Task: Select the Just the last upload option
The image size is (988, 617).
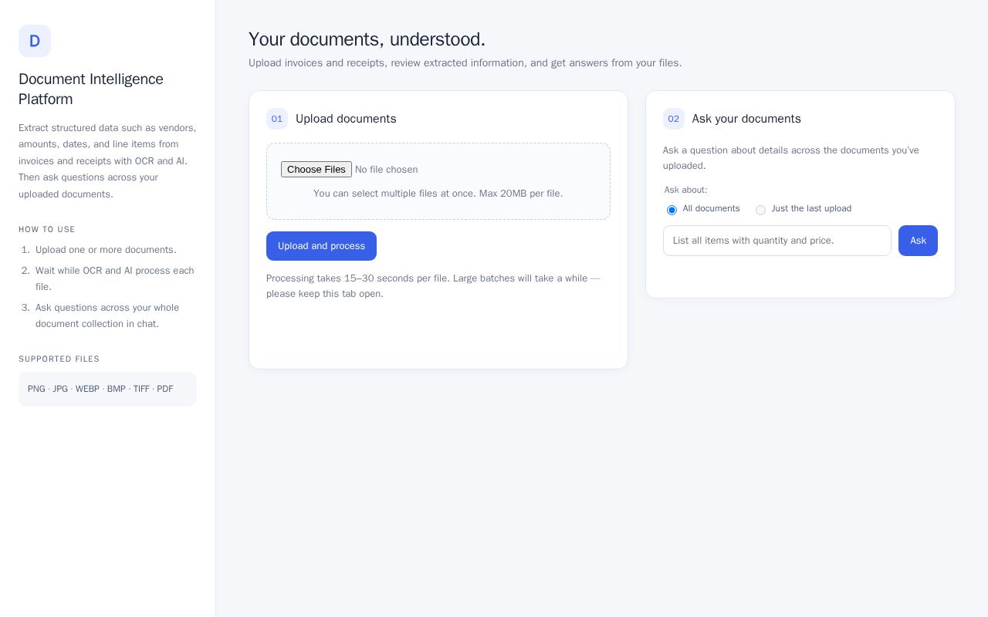Action: [x=760, y=210]
